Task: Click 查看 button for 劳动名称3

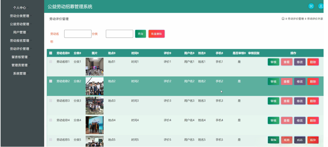Action: click(x=287, y=101)
